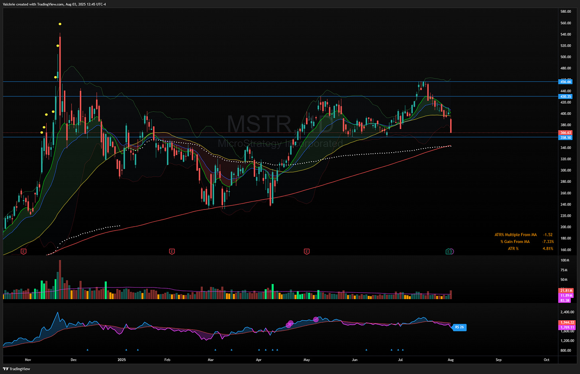Click 2,400.00 on the indicator scale

tap(567, 312)
